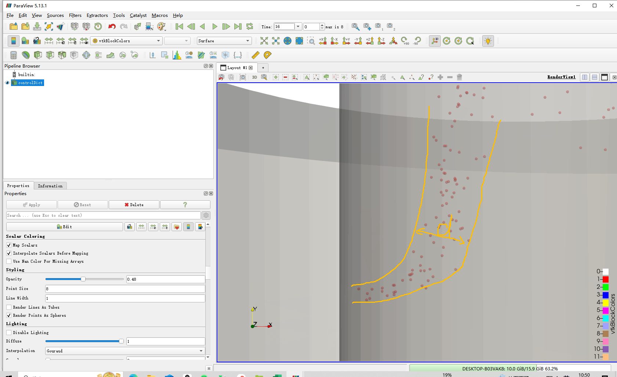Expand the Surface representation dropdown
The height and width of the screenshot is (377, 617).
(x=224, y=41)
